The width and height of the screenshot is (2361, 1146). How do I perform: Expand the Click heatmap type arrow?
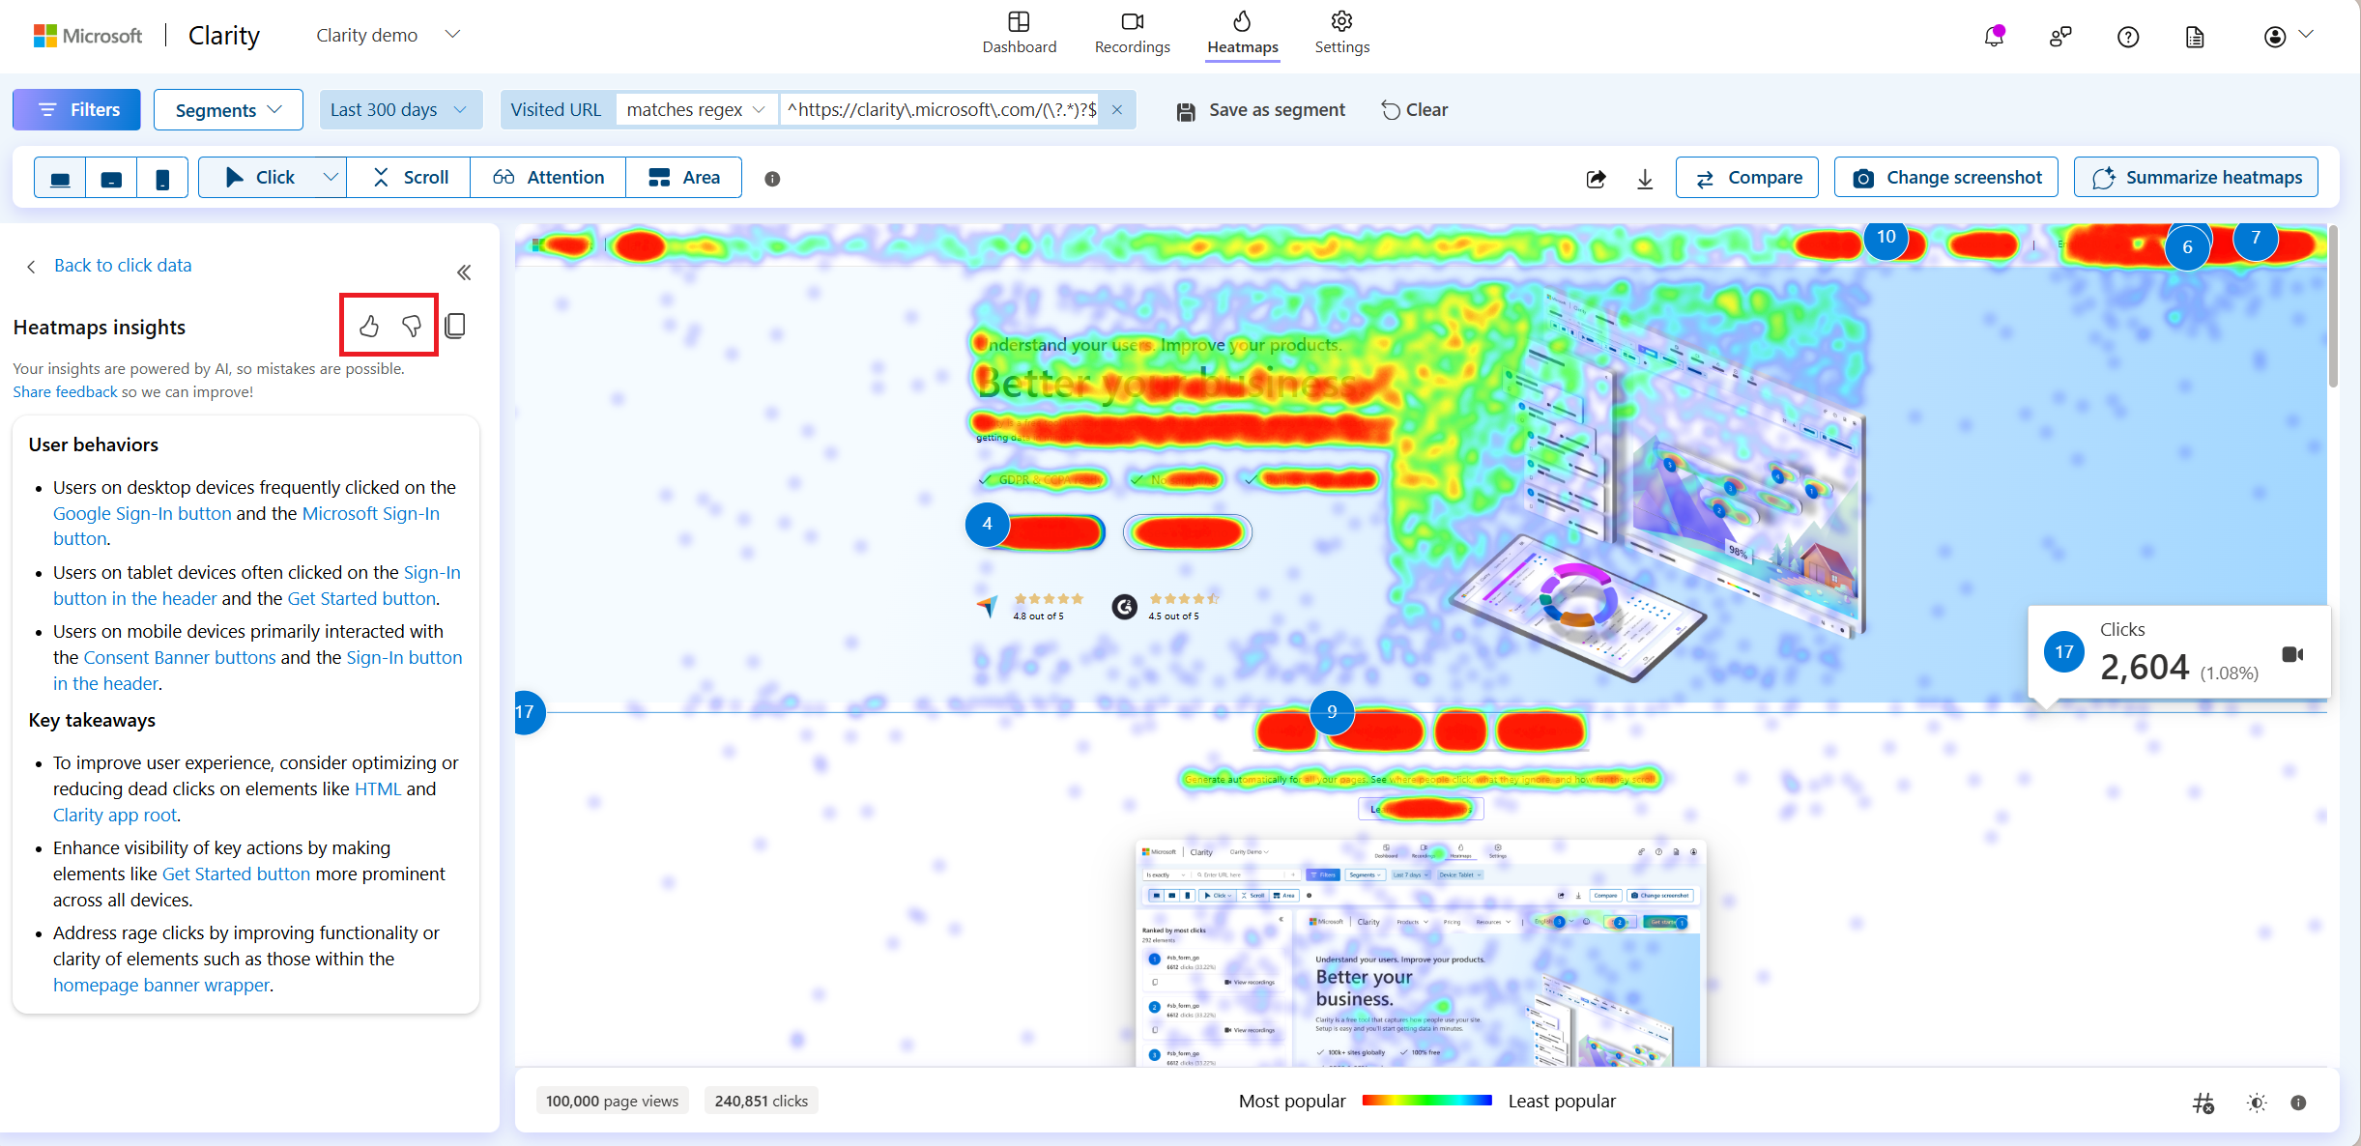coord(331,178)
